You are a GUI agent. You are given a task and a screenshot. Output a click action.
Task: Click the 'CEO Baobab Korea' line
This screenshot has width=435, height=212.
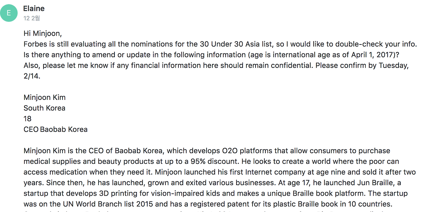pos(56,129)
